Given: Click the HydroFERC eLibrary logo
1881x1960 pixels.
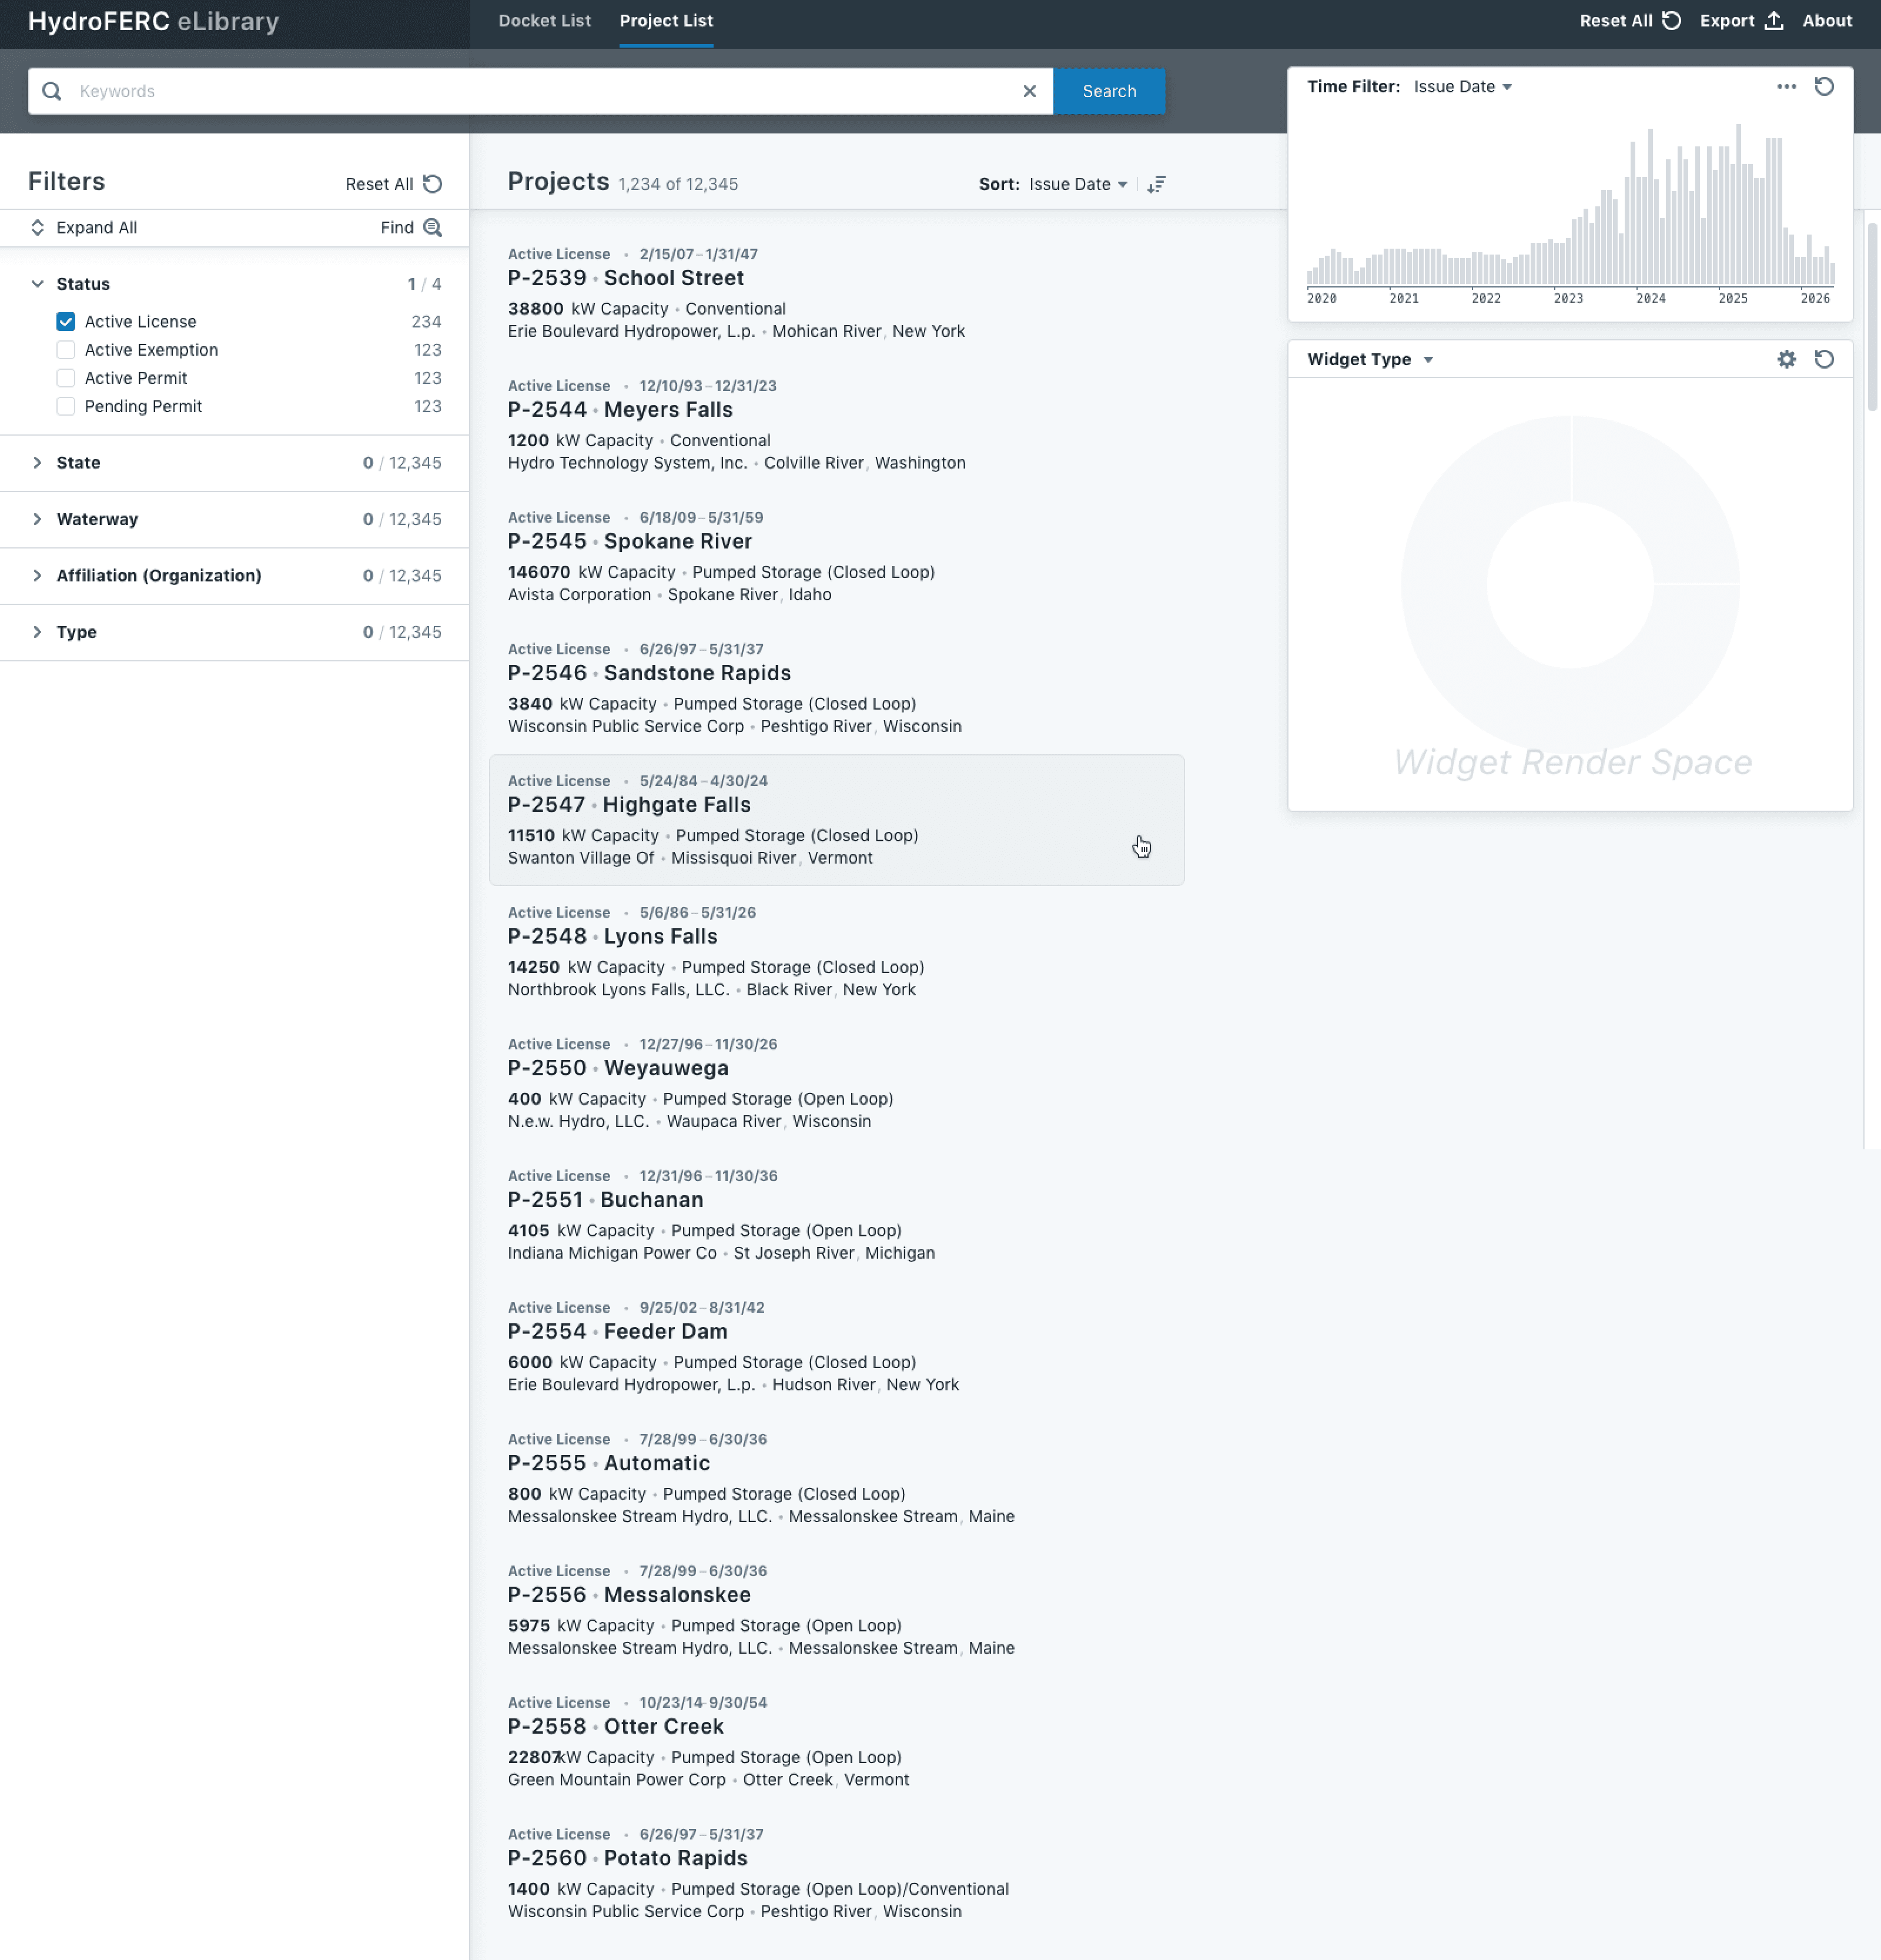Looking at the screenshot, I should 153,22.
